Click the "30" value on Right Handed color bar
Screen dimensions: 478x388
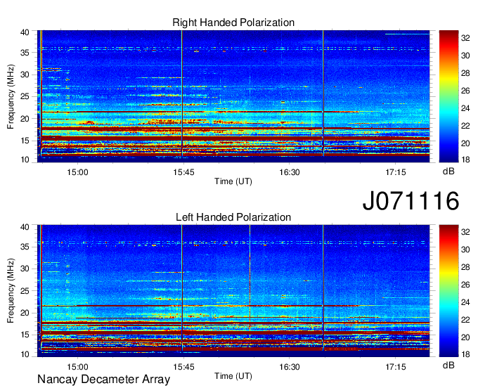tap(465, 56)
